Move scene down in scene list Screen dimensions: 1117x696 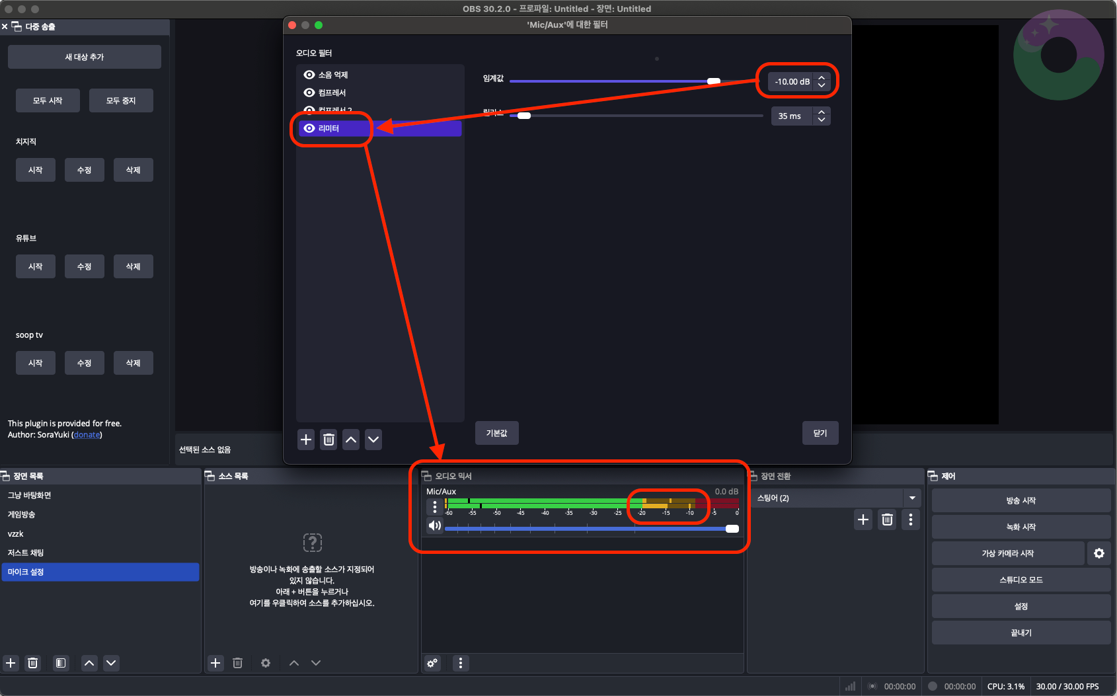111,663
